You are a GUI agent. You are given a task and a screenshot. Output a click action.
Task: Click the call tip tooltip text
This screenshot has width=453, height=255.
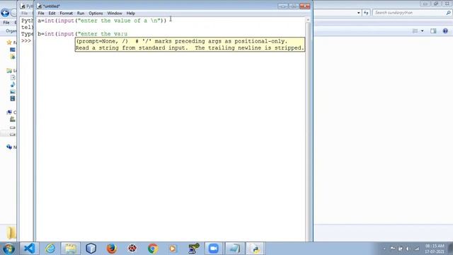coord(190,45)
